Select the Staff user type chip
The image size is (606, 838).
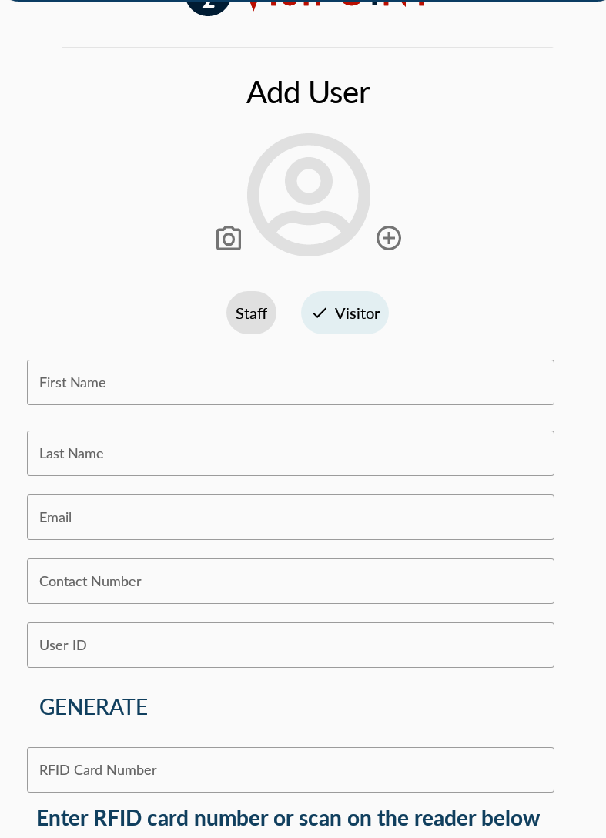[251, 313]
